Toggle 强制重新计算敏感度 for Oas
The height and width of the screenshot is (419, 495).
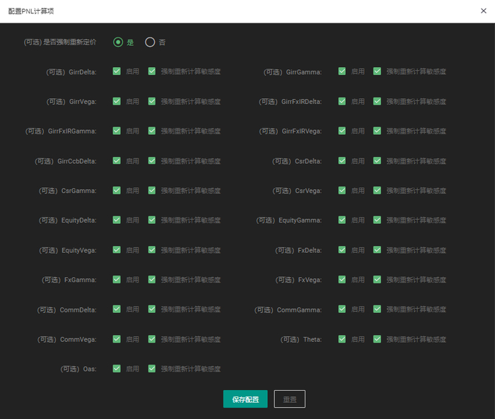pos(152,369)
